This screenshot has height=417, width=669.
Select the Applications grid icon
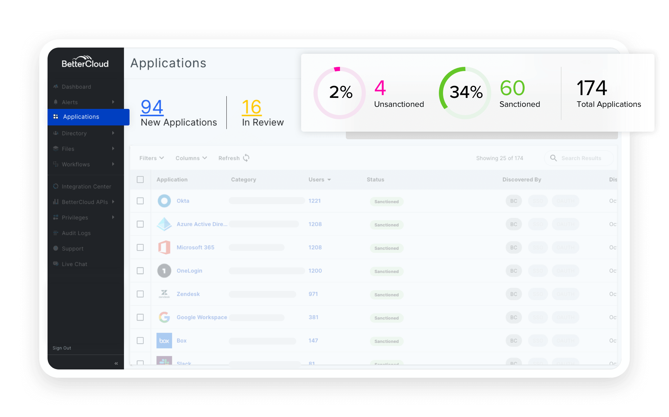(x=56, y=117)
